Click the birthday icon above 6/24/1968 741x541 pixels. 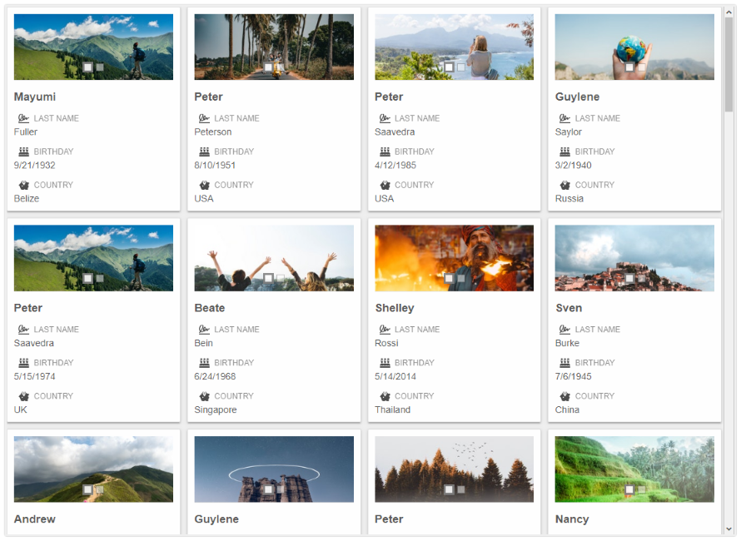[204, 363]
